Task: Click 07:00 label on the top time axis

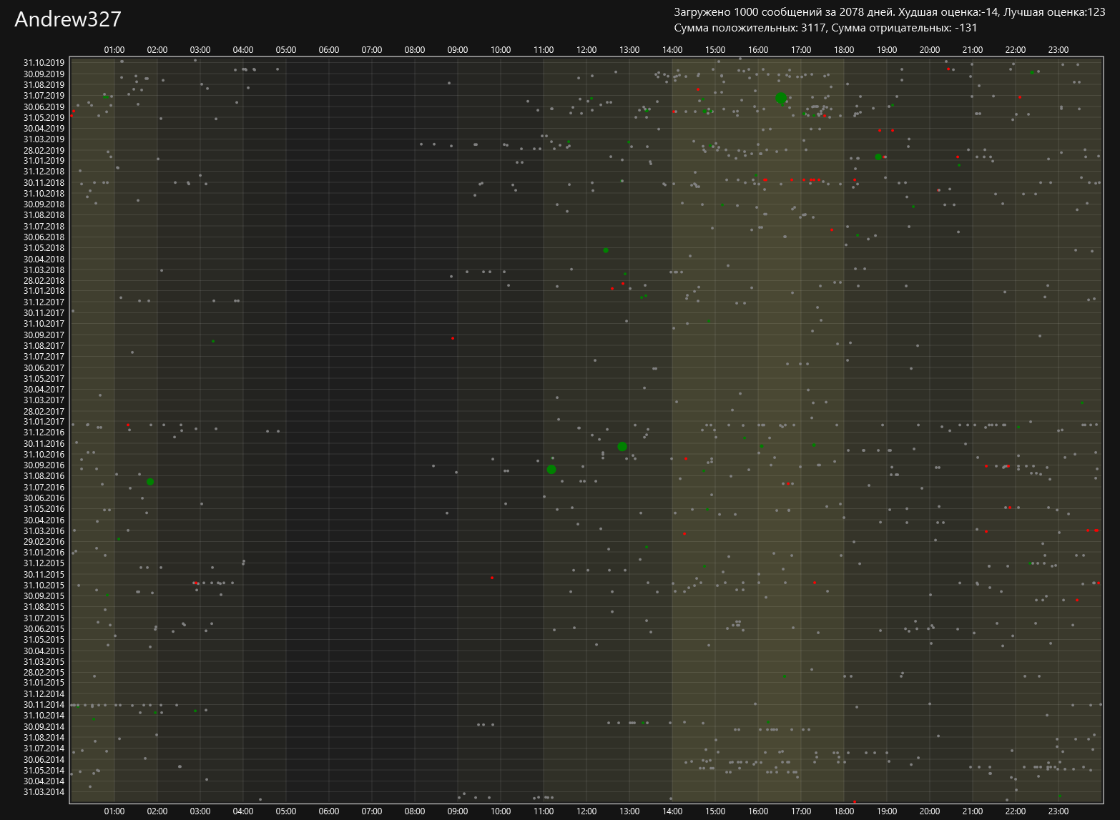Action: click(x=372, y=50)
